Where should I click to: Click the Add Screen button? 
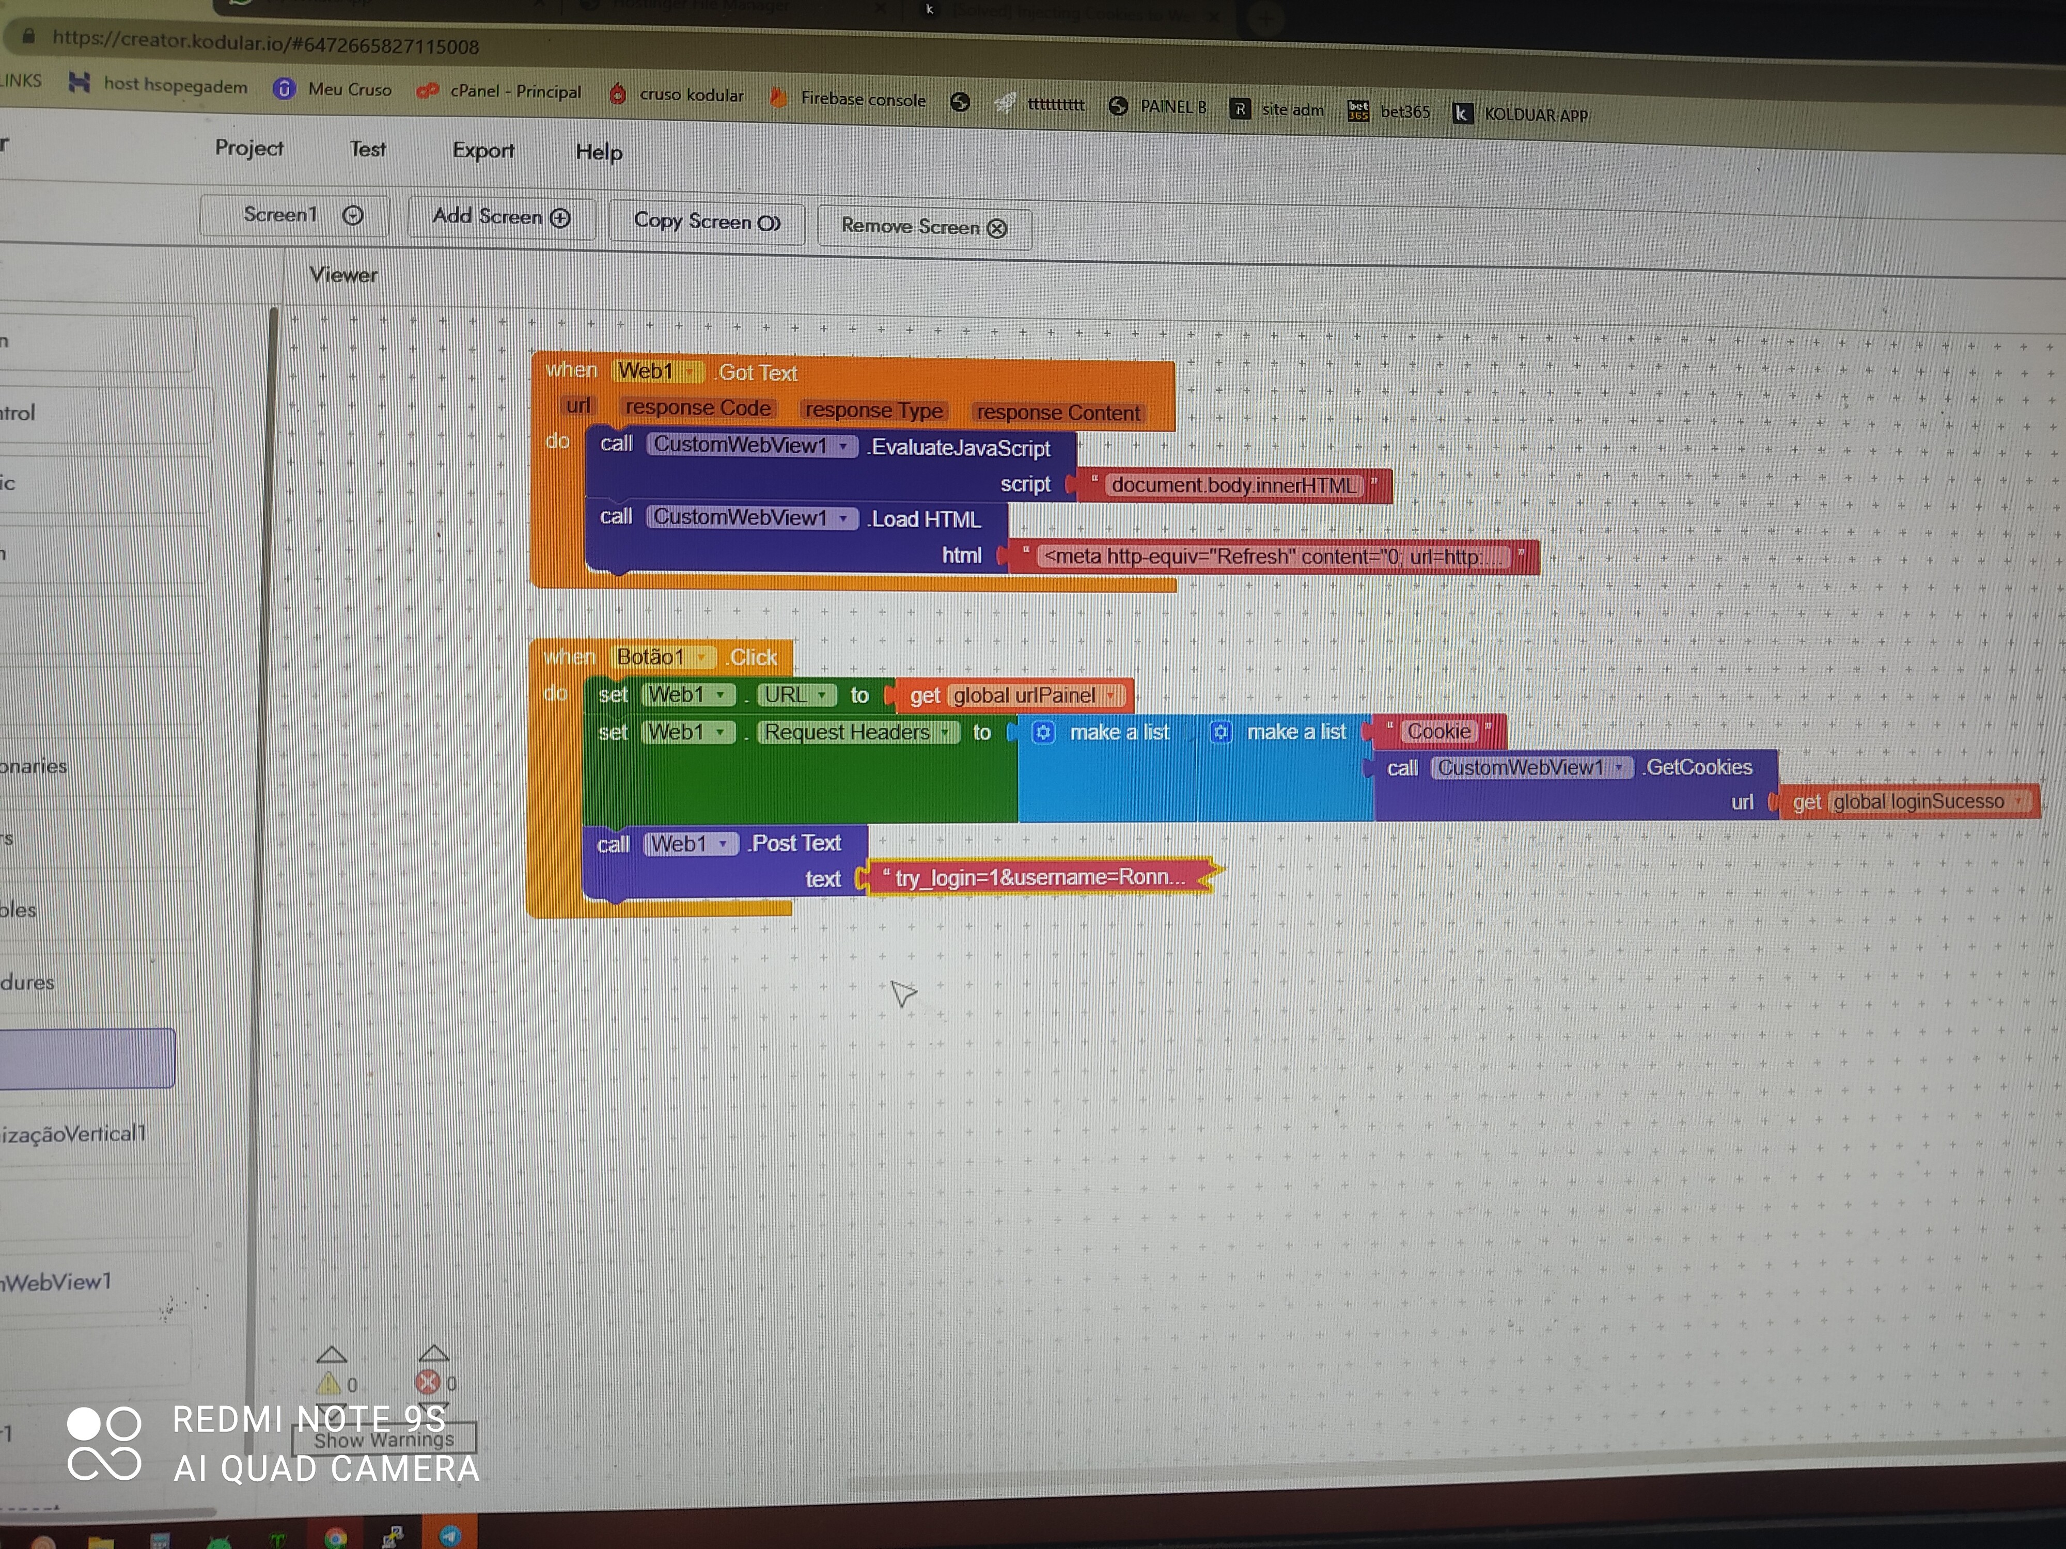pyautogui.click(x=500, y=217)
